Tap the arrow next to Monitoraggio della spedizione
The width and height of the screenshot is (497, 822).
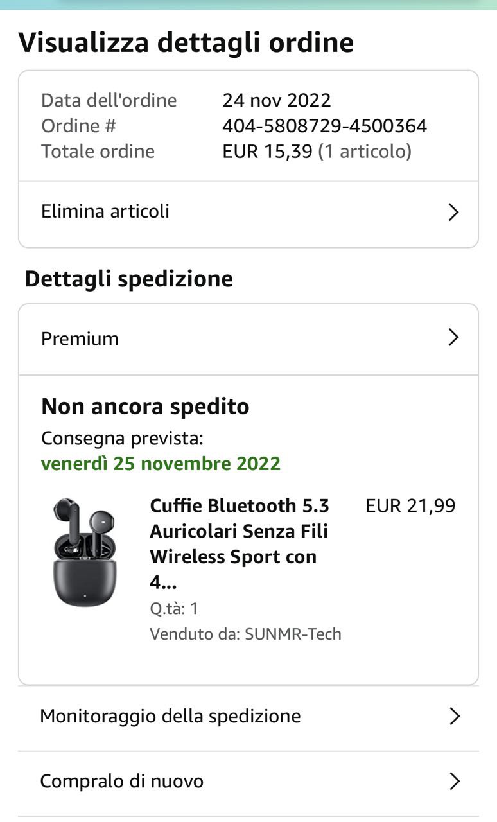pyautogui.click(x=455, y=717)
